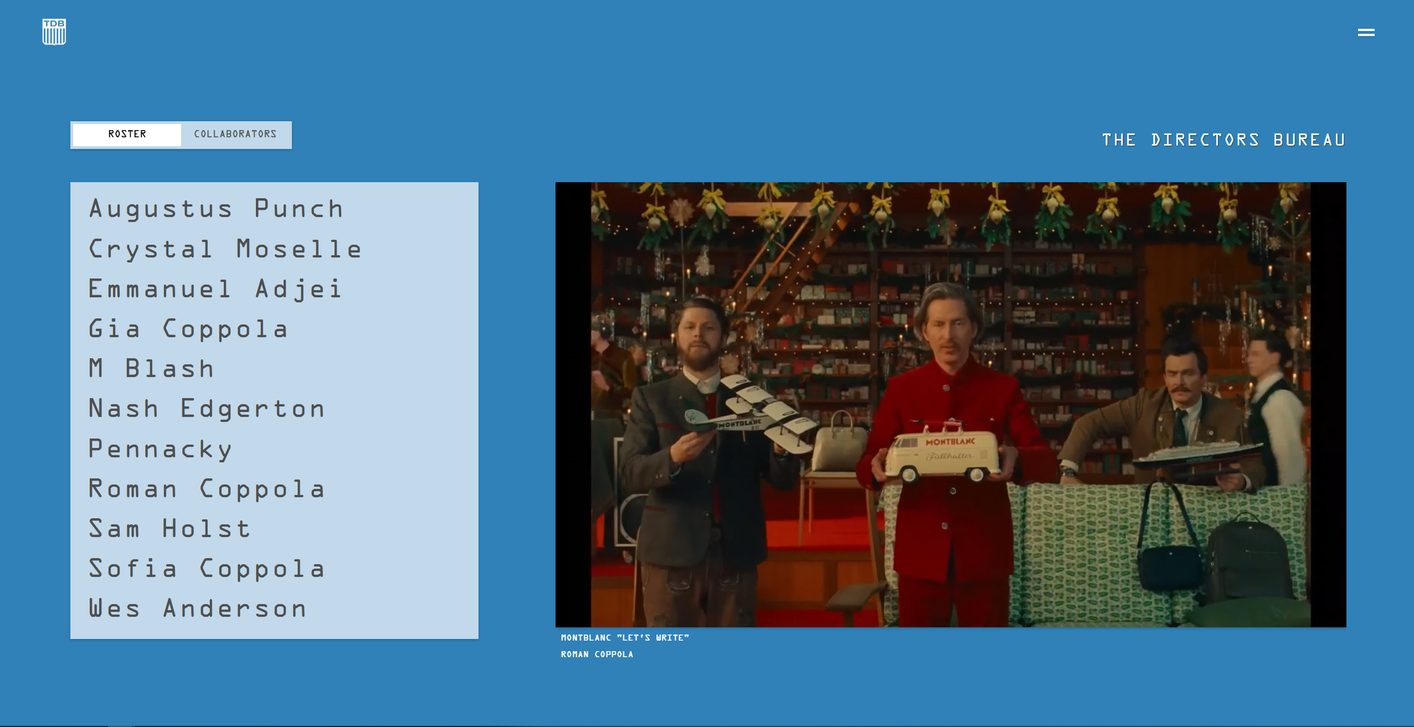Viewport: 1414px width, 727px height.
Task: Go to Sam Holst's page
Action: tap(170, 529)
